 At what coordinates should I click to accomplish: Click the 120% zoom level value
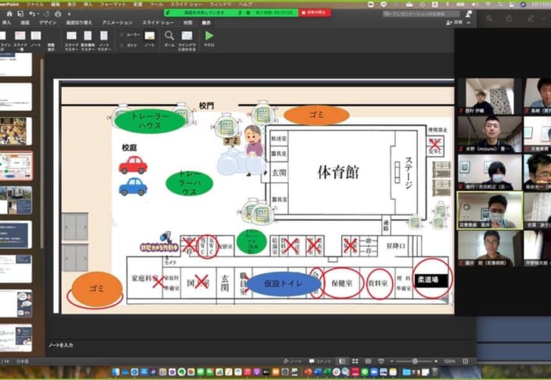(x=449, y=361)
